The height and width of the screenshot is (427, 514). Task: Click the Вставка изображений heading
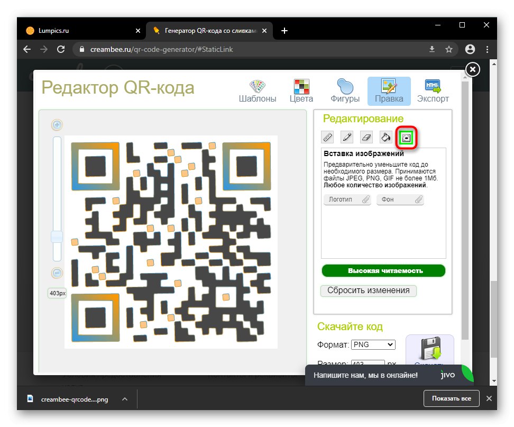[363, 153]
